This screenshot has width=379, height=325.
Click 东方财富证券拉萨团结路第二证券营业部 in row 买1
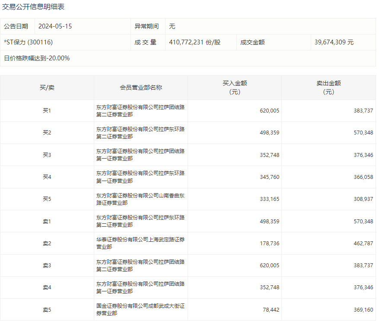click(x=141, y=110)
